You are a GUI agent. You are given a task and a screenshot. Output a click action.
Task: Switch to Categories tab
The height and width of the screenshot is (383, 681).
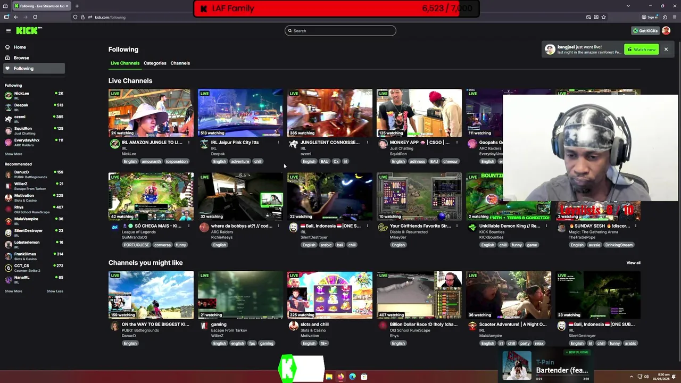155,63
